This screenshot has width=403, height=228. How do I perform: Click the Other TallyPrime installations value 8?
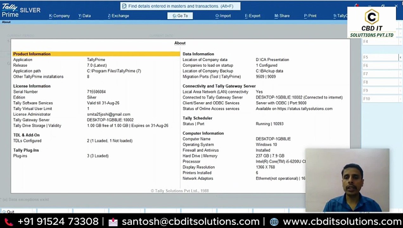[88, 77]
